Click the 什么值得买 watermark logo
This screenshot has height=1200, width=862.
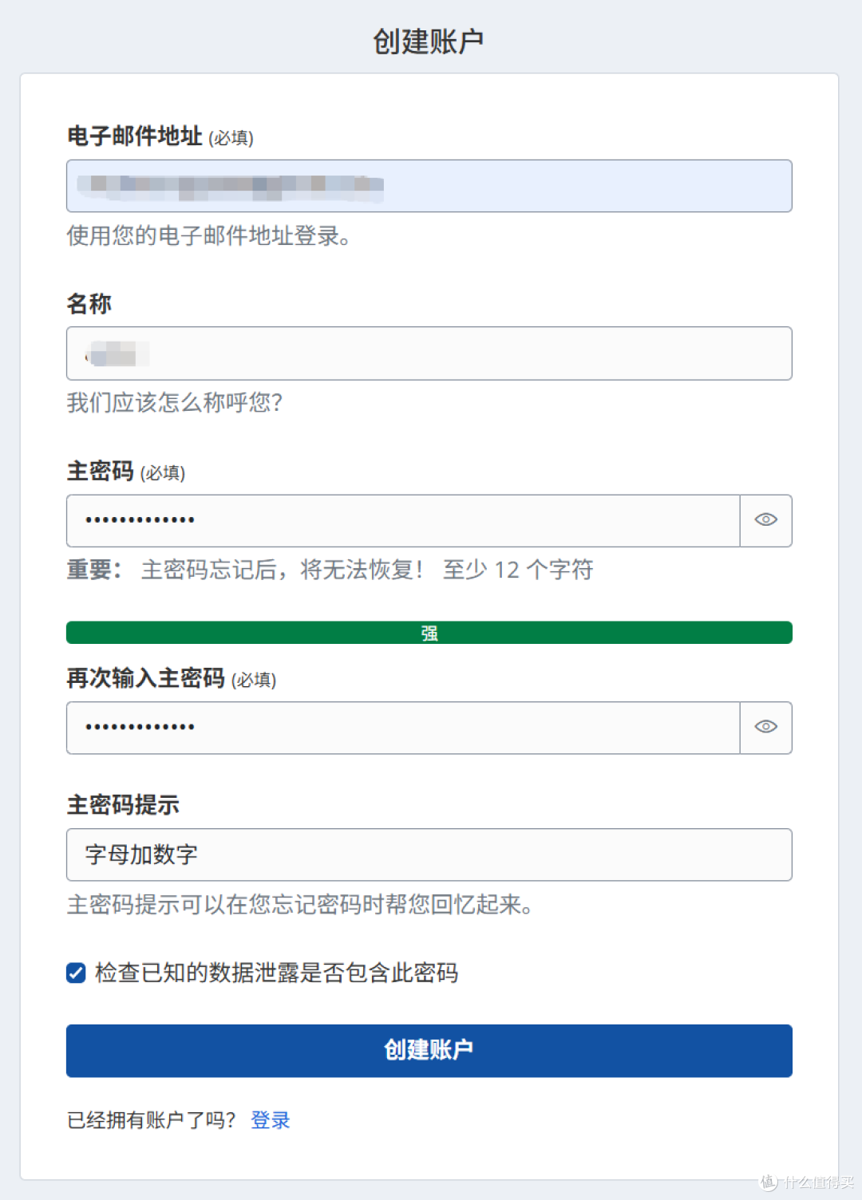tap(807, 1182)
